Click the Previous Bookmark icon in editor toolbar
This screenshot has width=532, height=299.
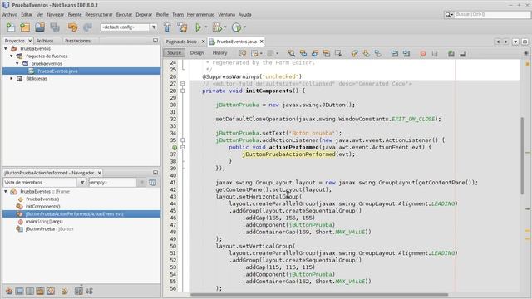tap(354, 53)
